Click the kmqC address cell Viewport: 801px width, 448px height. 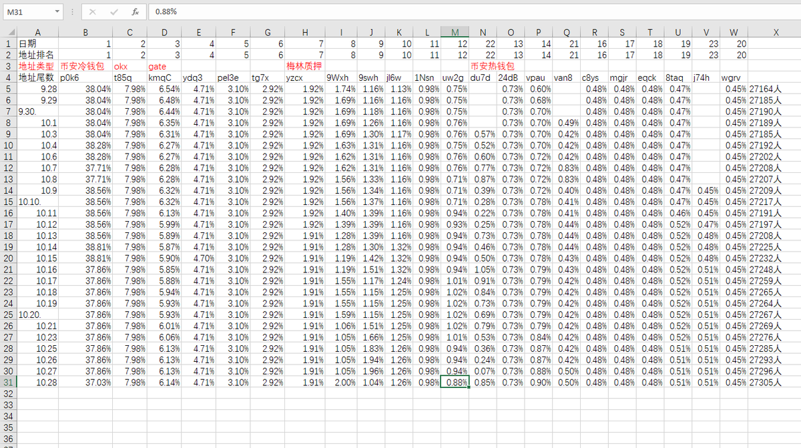coord(164,77)
